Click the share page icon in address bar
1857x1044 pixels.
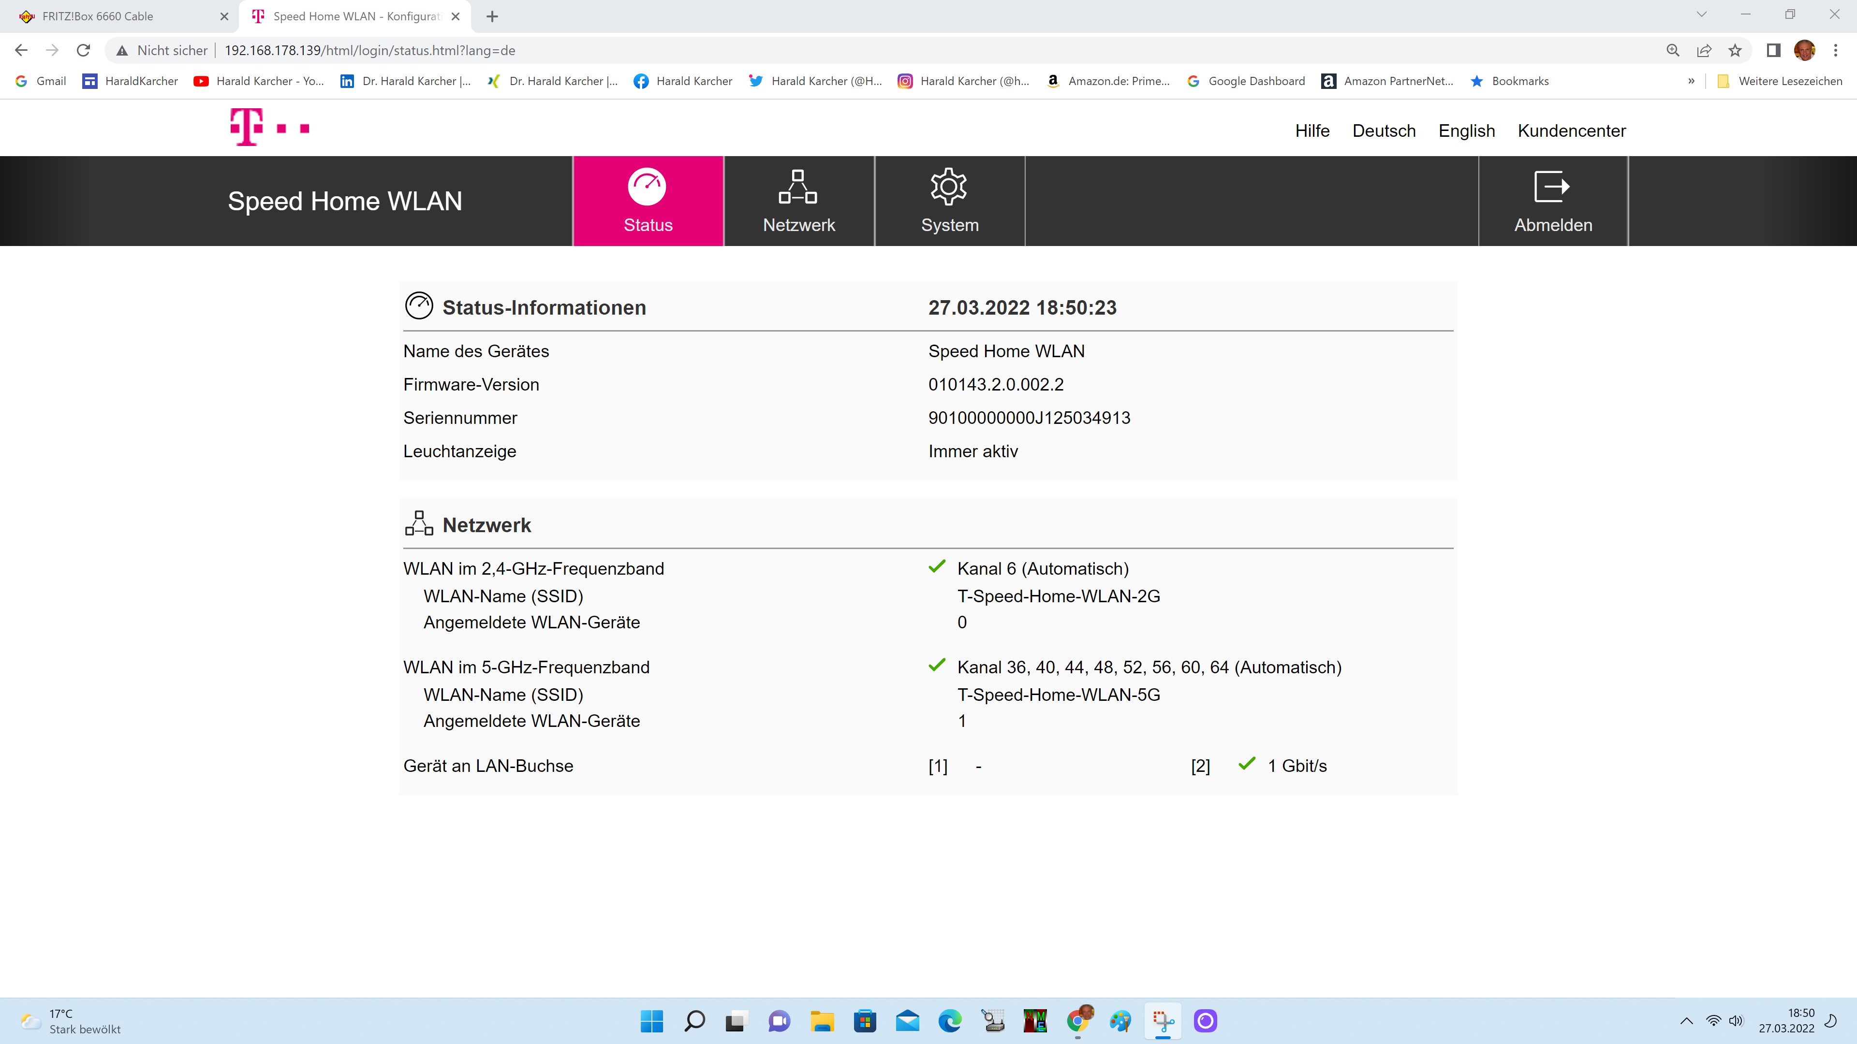(x=1704, y=50)
